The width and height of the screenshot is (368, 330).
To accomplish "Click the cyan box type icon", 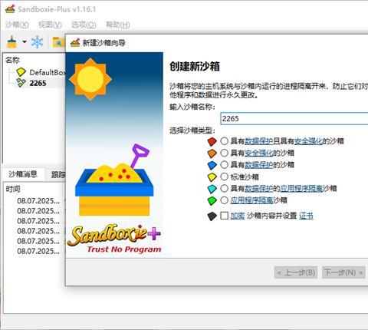I will point(212,189).
